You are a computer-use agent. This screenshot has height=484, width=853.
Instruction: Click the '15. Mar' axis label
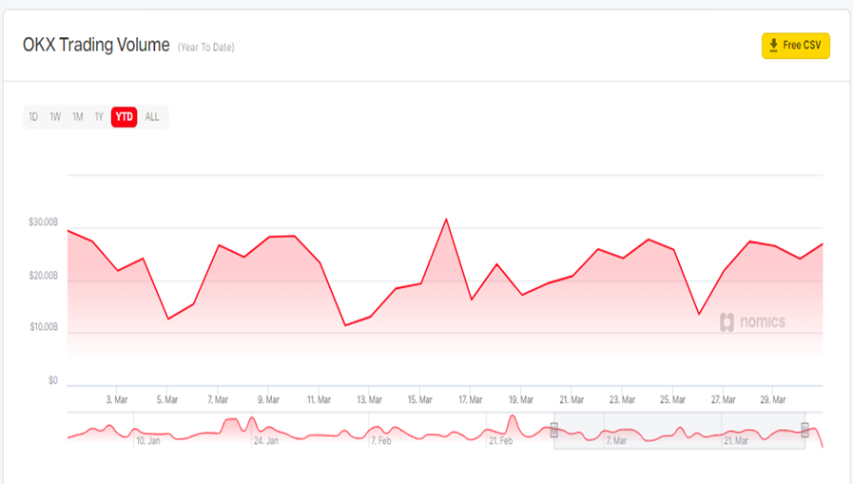[420, 399]
